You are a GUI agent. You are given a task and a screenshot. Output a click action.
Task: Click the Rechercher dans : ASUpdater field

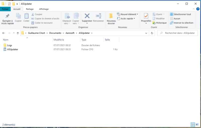(x=177, y=33)
